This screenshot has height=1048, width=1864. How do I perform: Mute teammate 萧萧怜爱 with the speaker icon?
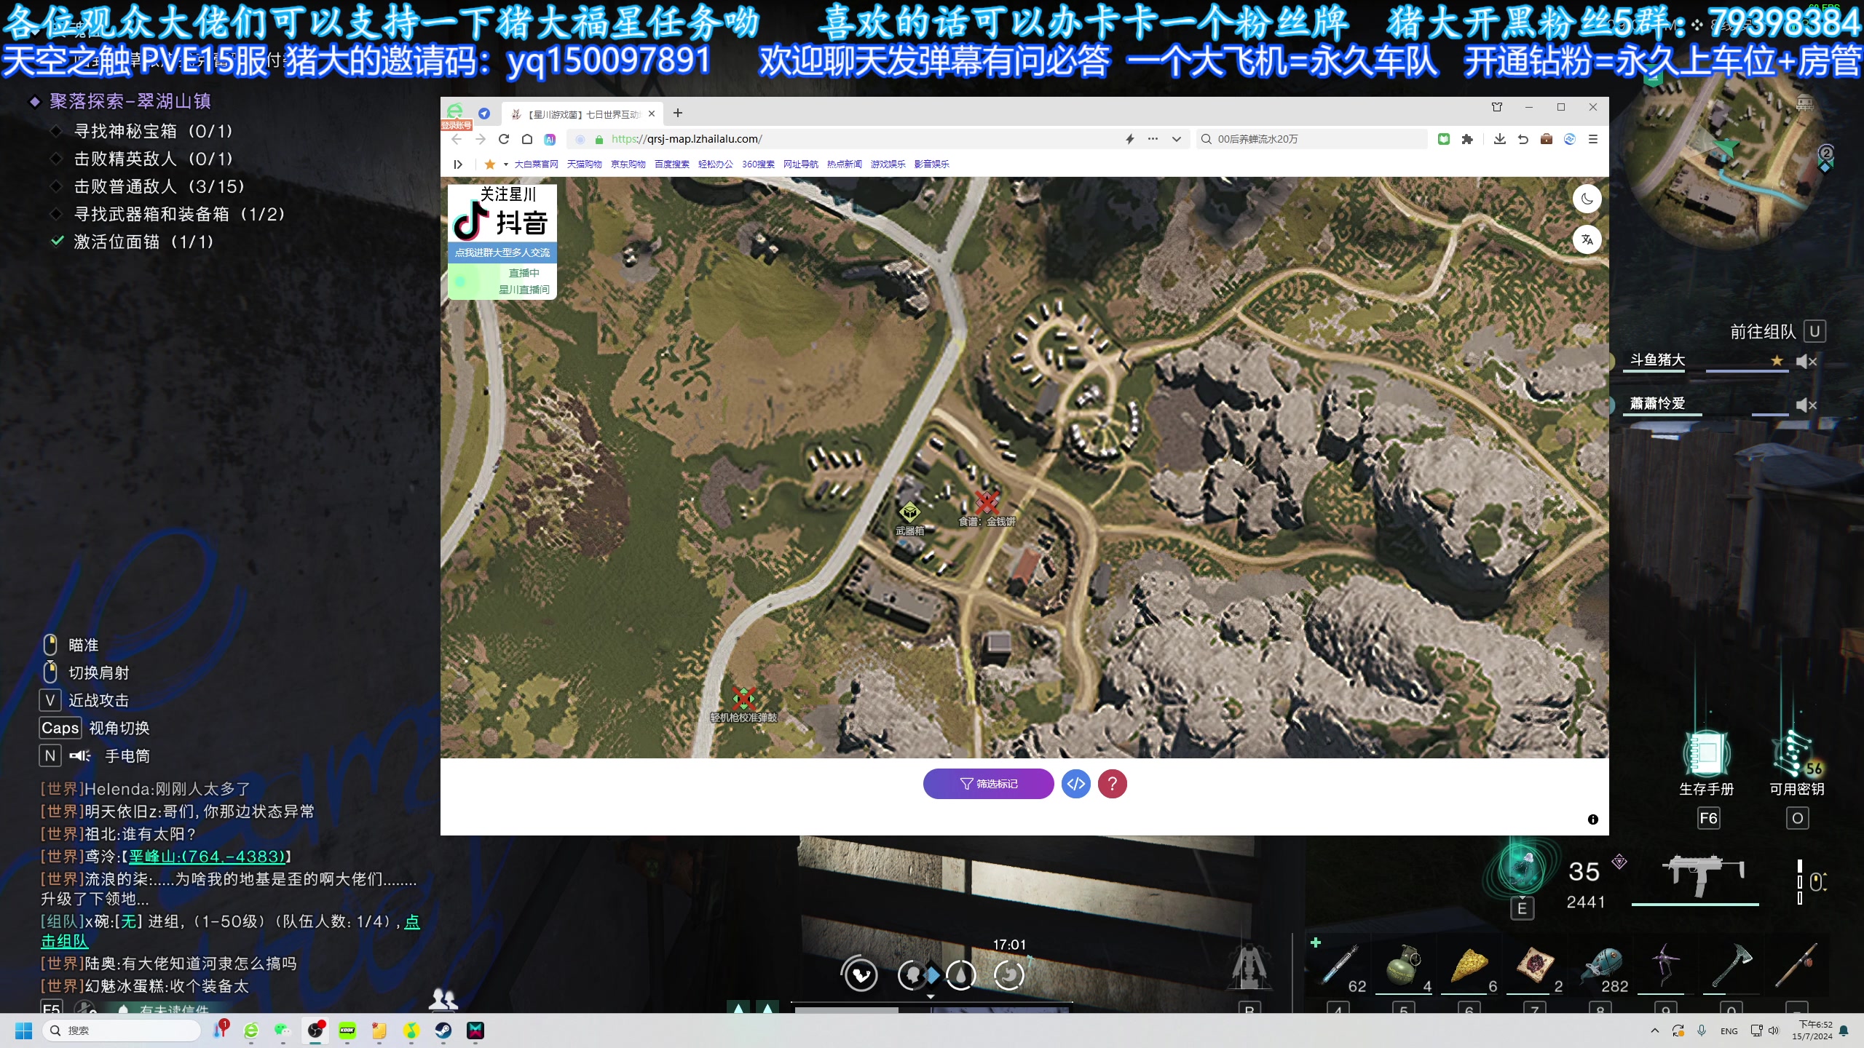tap(1806, 405)
